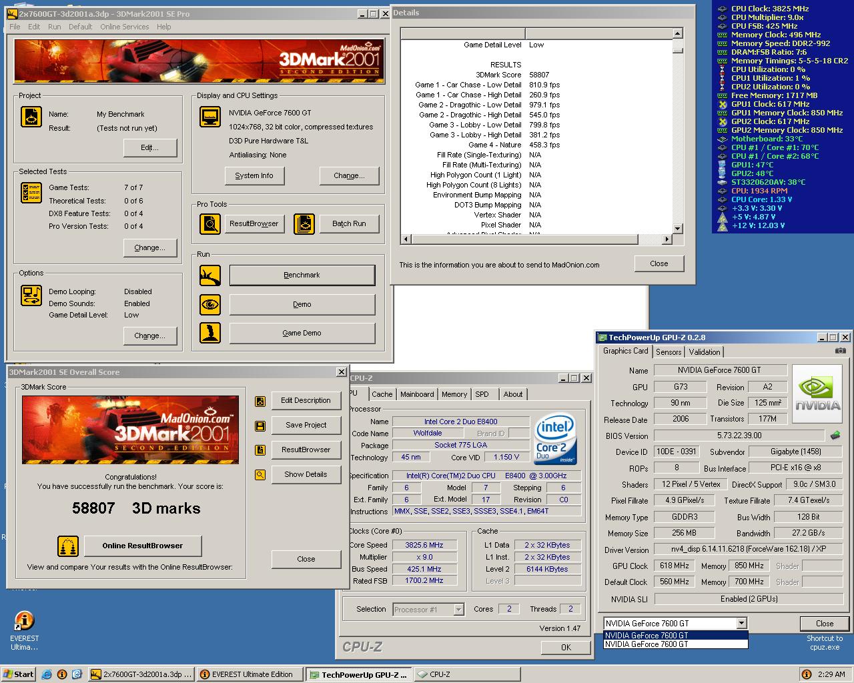The height and width of the screenshot is (683, 854).
Task: Open the Processor #1 selection dropdown in CPU-Z
Action: (x=458, y=609)
